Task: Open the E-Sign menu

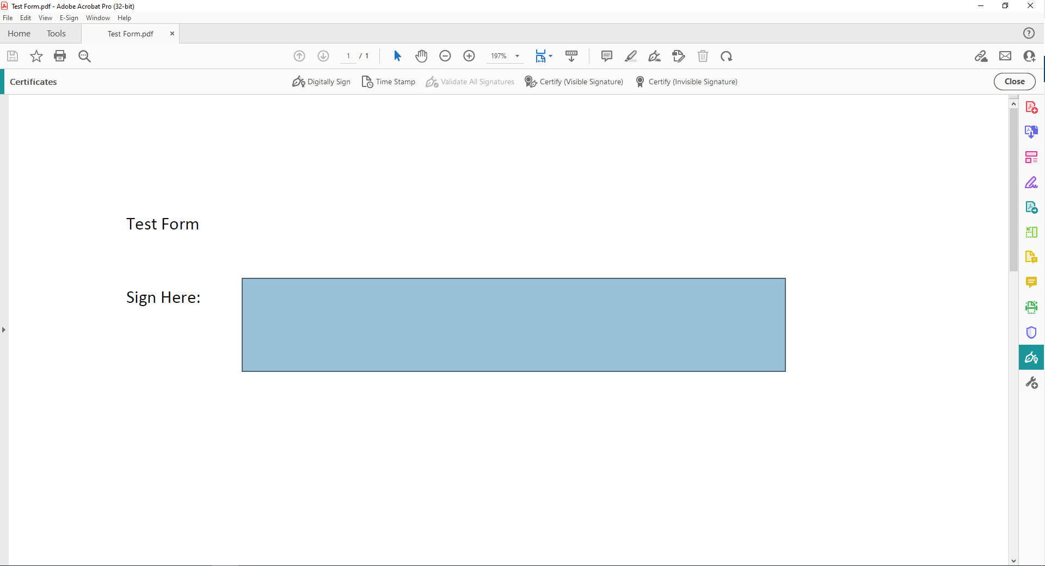Action: tap(69, 18)
